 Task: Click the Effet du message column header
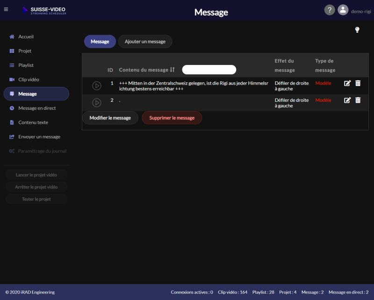click(x=285, y=65)
